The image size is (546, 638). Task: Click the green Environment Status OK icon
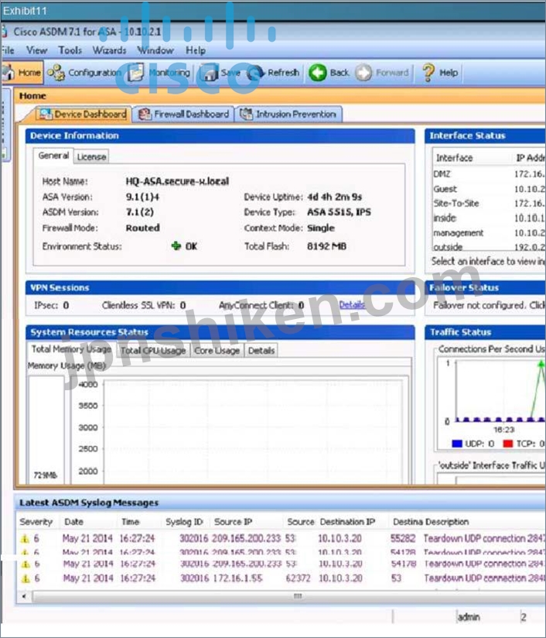pyautogui.click(x=176, y=245)
